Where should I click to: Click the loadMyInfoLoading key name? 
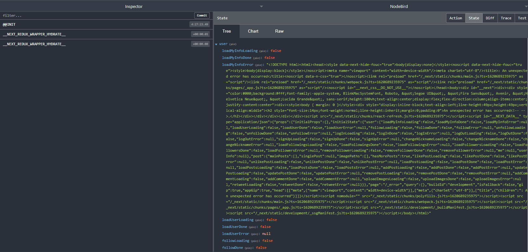point(240,51)
